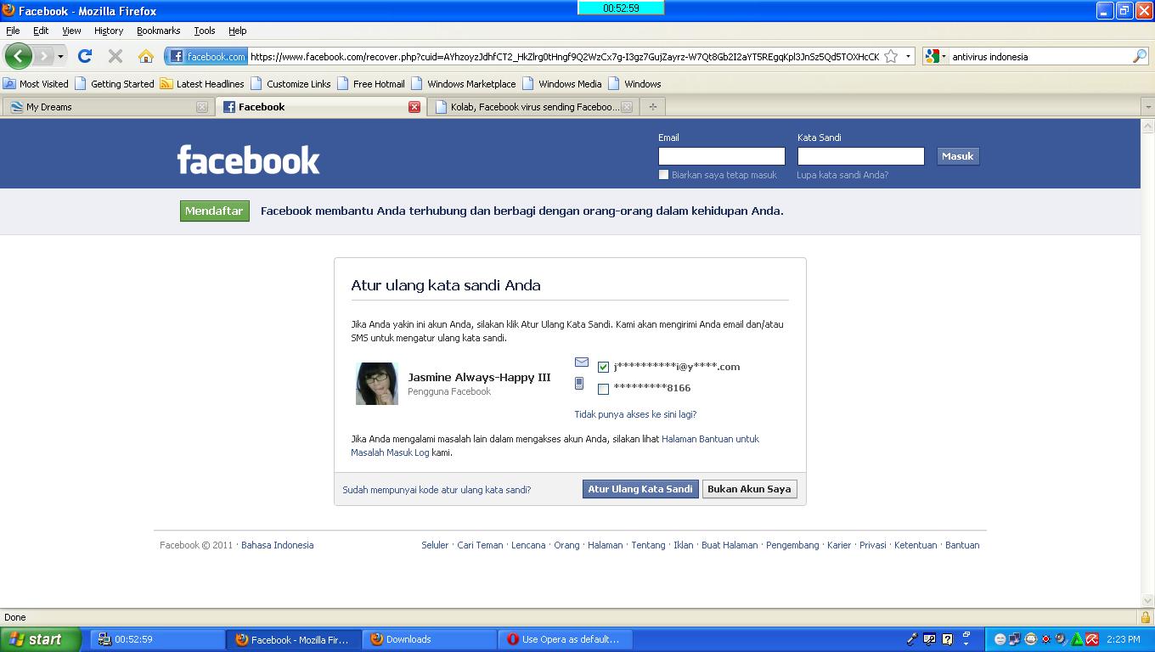Open Downloads window from taskbar
Viewport: 1155px width, 652px height.
click(x=430, y=639)
